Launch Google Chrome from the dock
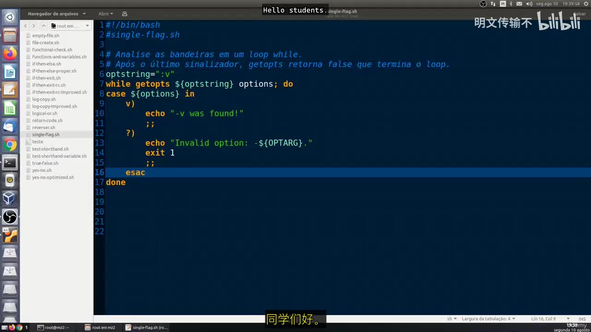Screen dimensions: 591x332 pos(10,145)
